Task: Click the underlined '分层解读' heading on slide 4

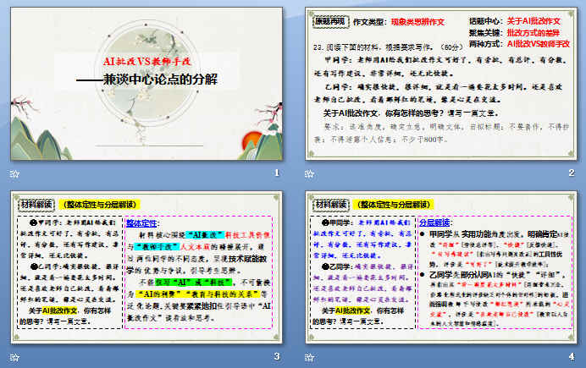Action: coord(435,223)
